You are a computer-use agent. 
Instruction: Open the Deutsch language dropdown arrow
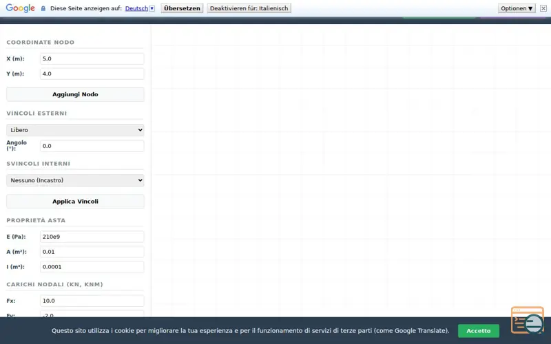tap(152, 8)
